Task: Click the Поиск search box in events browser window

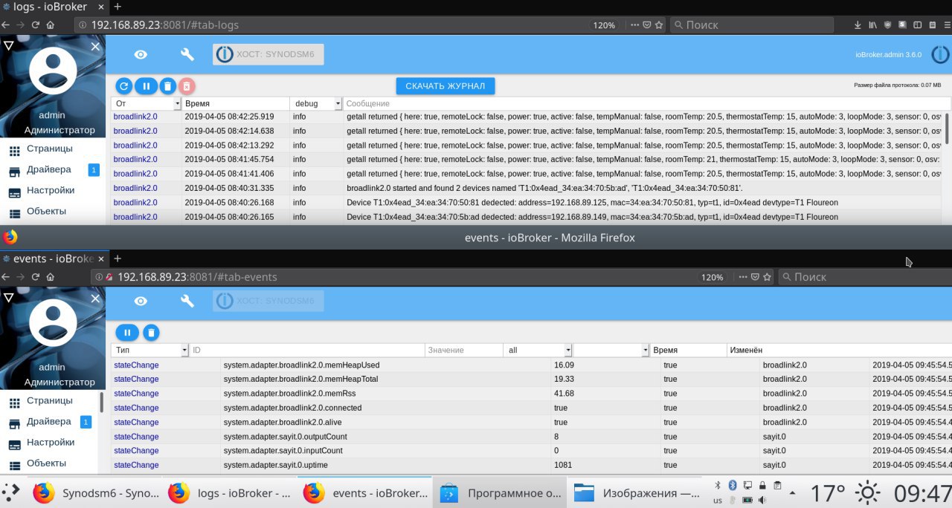Action: tap(864, 277)
